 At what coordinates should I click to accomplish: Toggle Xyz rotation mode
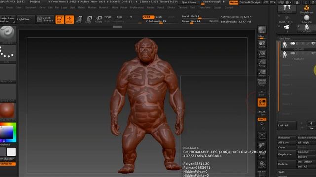(262, 119)
